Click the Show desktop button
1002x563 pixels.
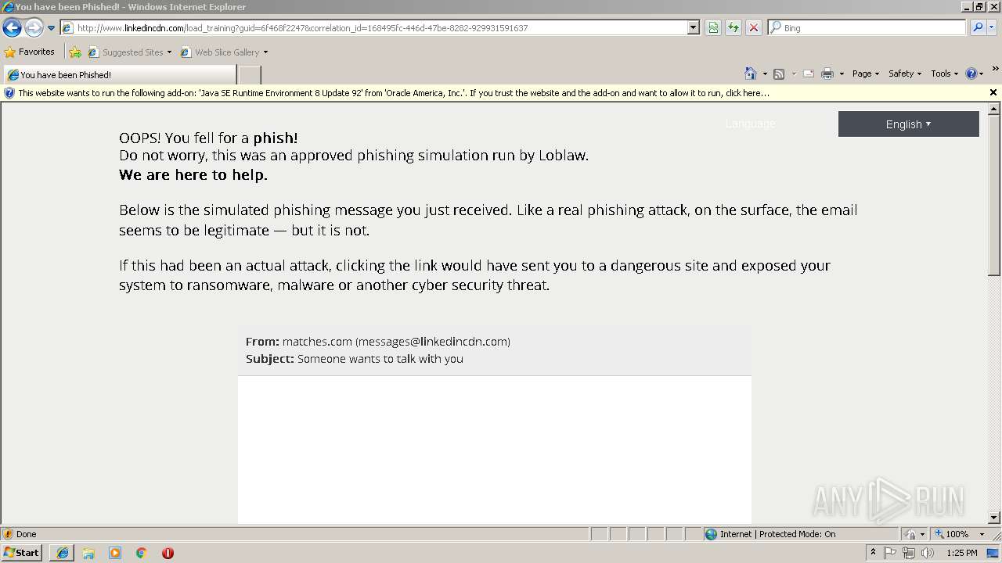pyautogui.click(x=993, y=553)
